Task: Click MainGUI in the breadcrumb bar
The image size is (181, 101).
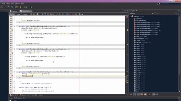Action: point(14,95)
